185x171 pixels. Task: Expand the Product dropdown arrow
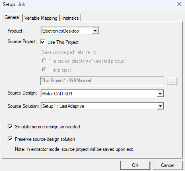tap(95, 31)
